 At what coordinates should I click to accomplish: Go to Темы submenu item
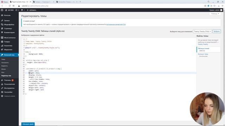(3, 59)
